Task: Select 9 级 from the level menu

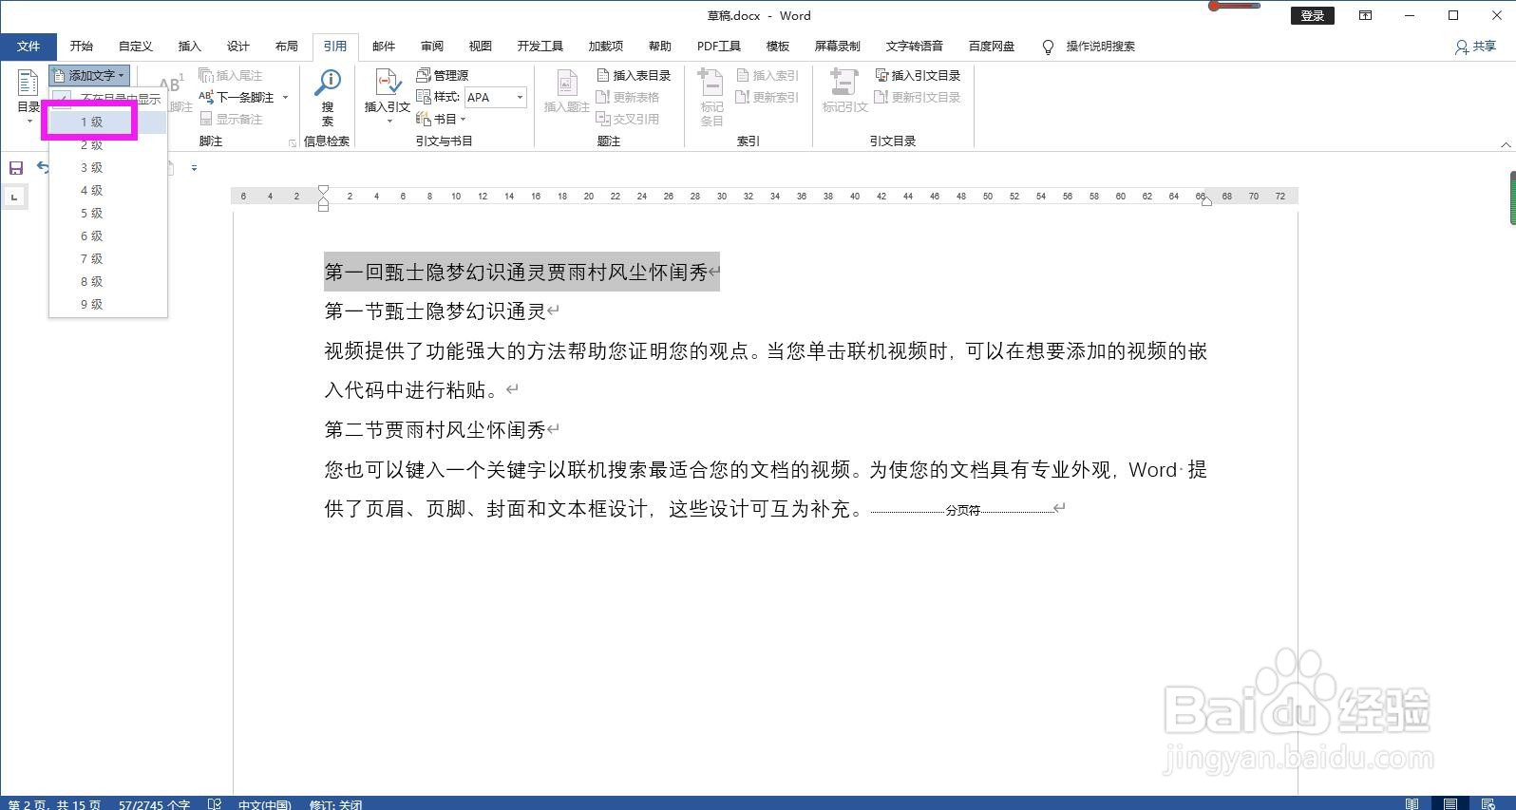Action: point(108,304)
